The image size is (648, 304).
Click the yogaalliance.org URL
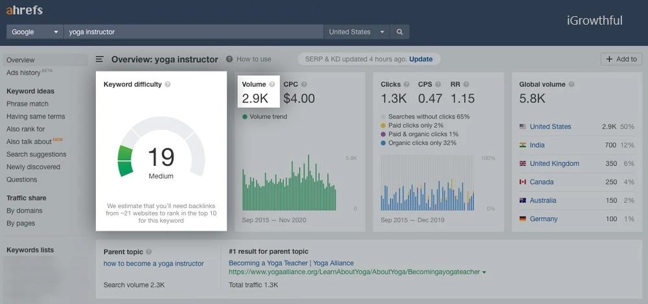[354, 272]
